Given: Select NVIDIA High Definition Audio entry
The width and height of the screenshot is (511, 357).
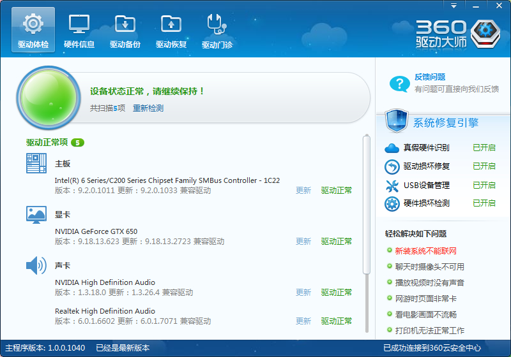Looking at the screenshot, I should click(x=105, y=282).
